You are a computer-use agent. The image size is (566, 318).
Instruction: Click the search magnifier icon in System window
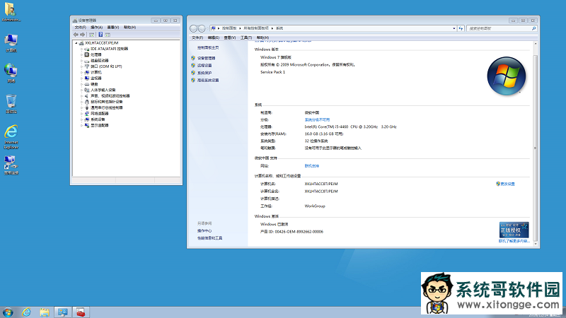(x=534, y=28)
